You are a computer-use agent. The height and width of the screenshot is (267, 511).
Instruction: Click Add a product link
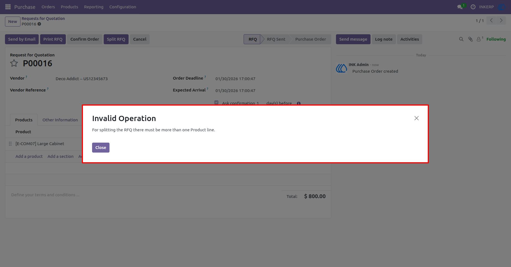(x=29, y=156)
